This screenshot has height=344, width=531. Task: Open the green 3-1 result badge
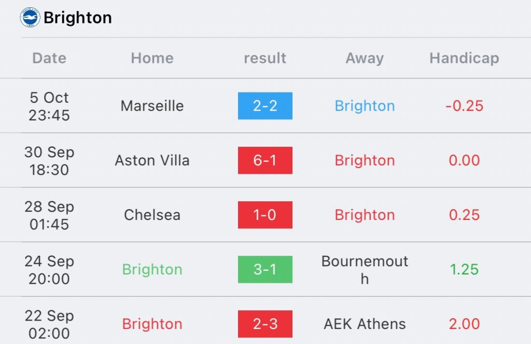[265, 269]
